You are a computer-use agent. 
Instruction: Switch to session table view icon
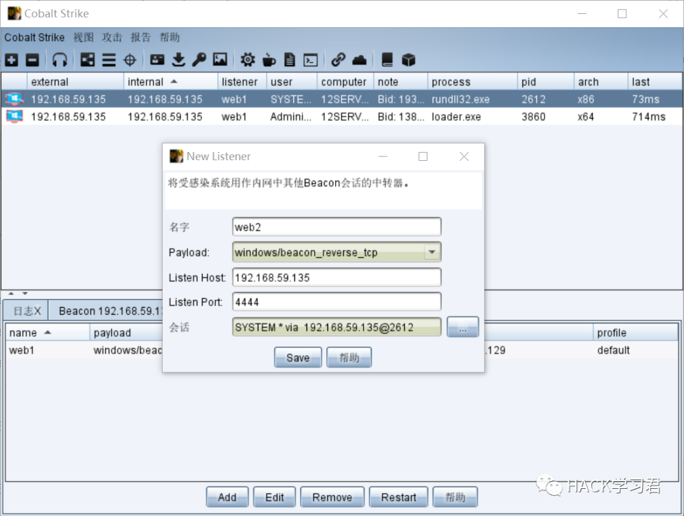(x=109, y=60)
